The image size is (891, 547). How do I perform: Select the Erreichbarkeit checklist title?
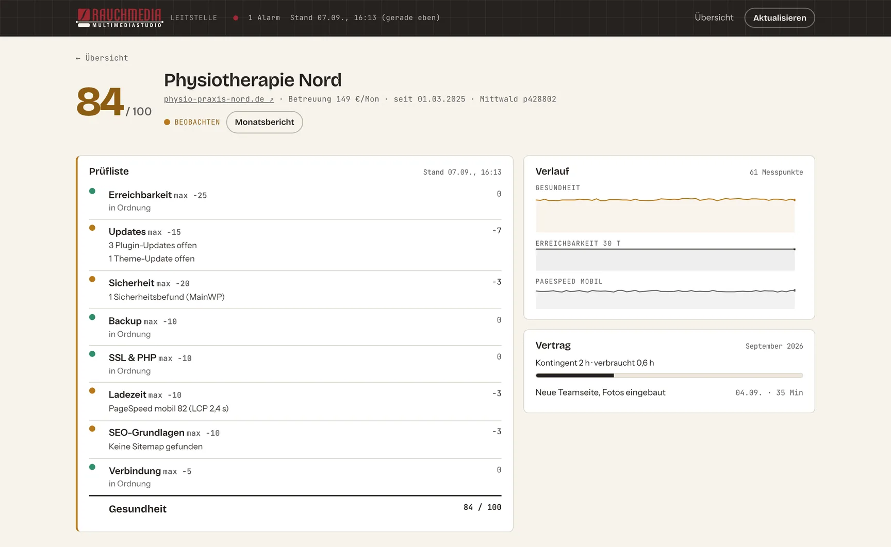pos(140,195)
